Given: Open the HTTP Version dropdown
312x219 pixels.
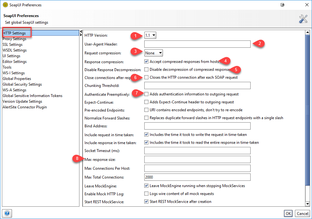Looking at the screenshot, I should (x=150, y=35).
